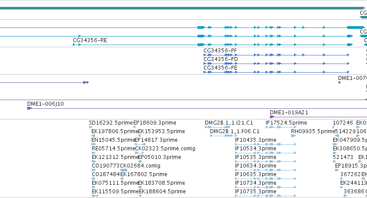The height and width of the screenshot is (198, 367).
Task: Click IP10735.3prime EST label
Action: [x=256, y=192]
